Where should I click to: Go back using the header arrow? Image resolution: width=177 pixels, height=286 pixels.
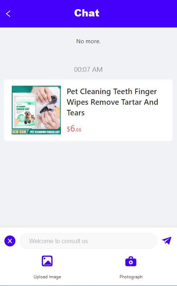click(8, 14)
